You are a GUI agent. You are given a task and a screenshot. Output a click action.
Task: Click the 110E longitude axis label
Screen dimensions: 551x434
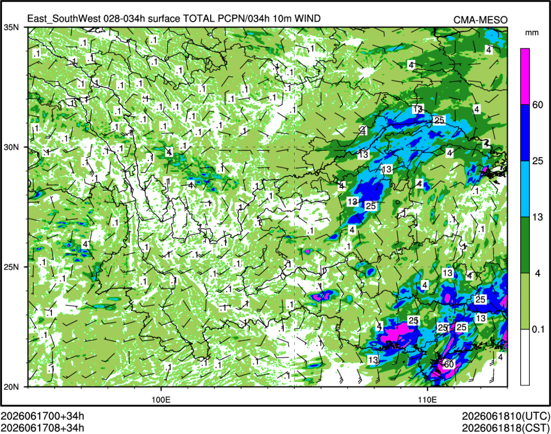click(x=427, y=400)
